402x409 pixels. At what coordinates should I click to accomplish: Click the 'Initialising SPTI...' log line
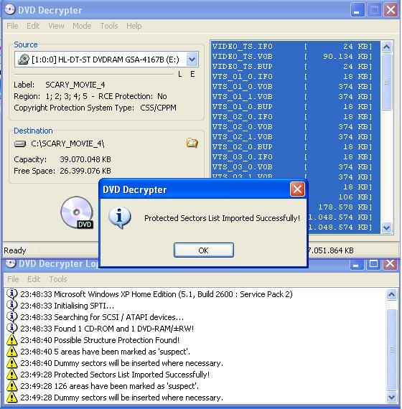pyautogui.click(x=67, y=306)
